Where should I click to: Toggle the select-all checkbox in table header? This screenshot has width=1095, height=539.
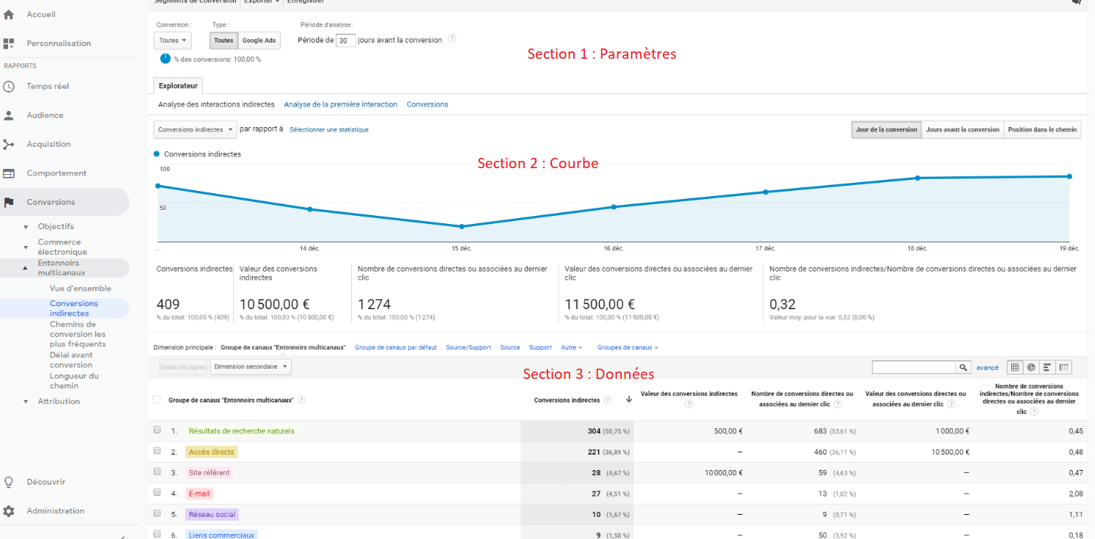pos(157,399)
